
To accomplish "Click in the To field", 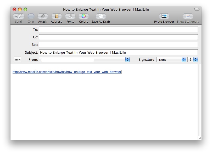I will pyautogui.click(x=119, y=29).
